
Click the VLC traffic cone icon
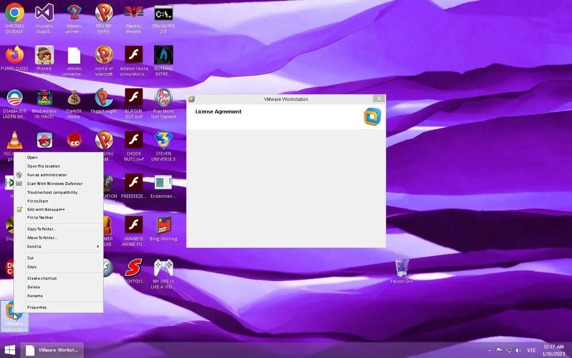pos(14,140)
